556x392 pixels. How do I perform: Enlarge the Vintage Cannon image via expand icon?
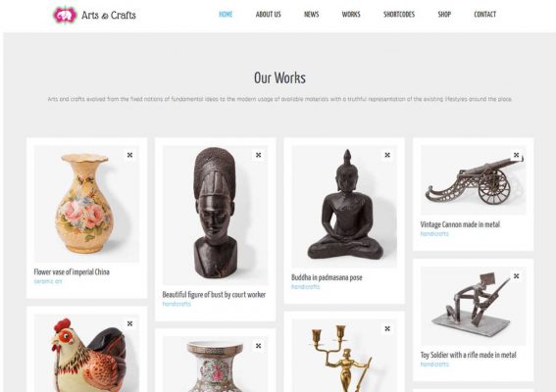pyautogui.click(x=516, y=155)
